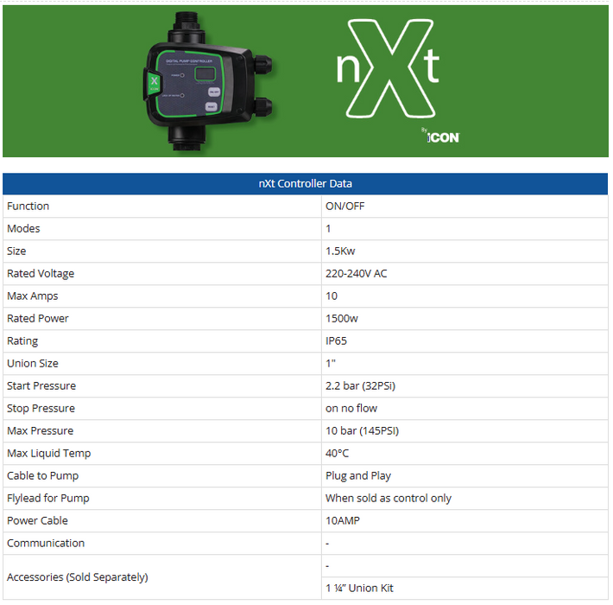Click 'Accessories (Sold Separately)' label

78,577
